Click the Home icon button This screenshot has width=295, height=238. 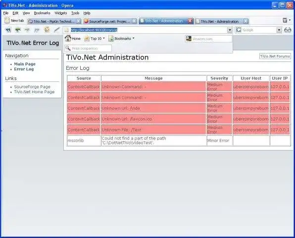click(73, 39)
